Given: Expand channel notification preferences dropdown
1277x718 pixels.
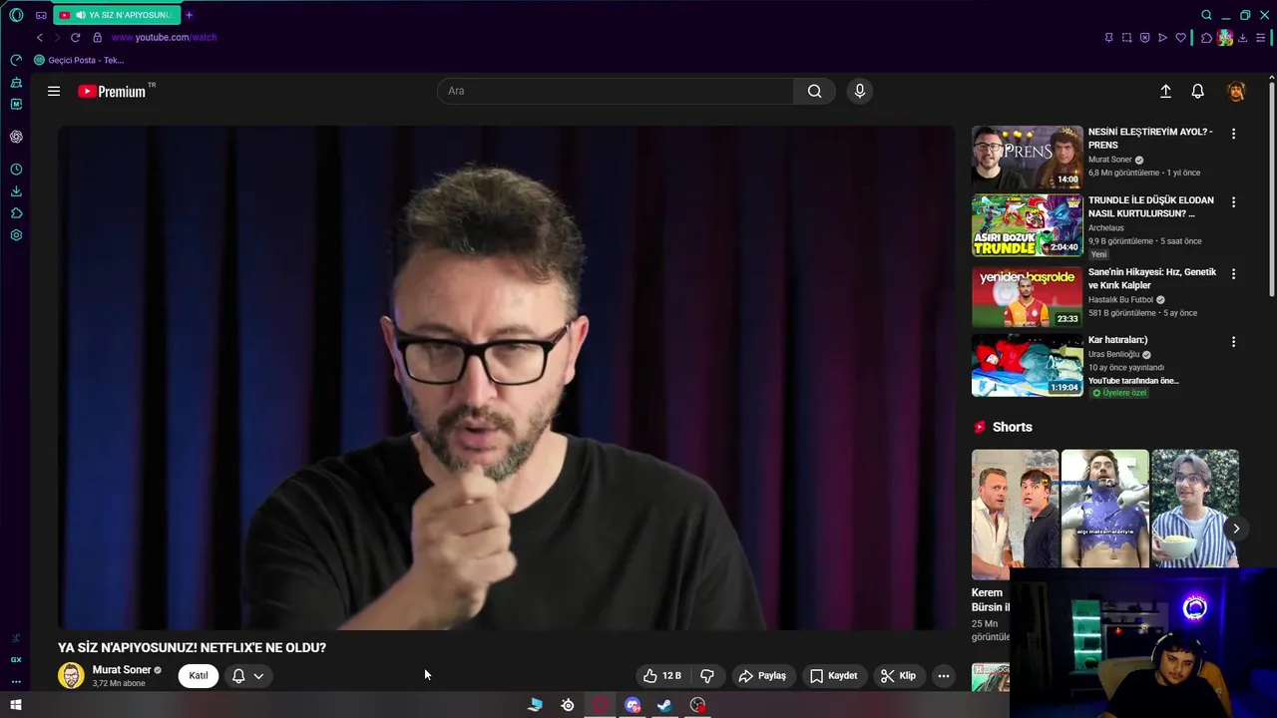Looking at the screenshot, I should click(248, 675).
